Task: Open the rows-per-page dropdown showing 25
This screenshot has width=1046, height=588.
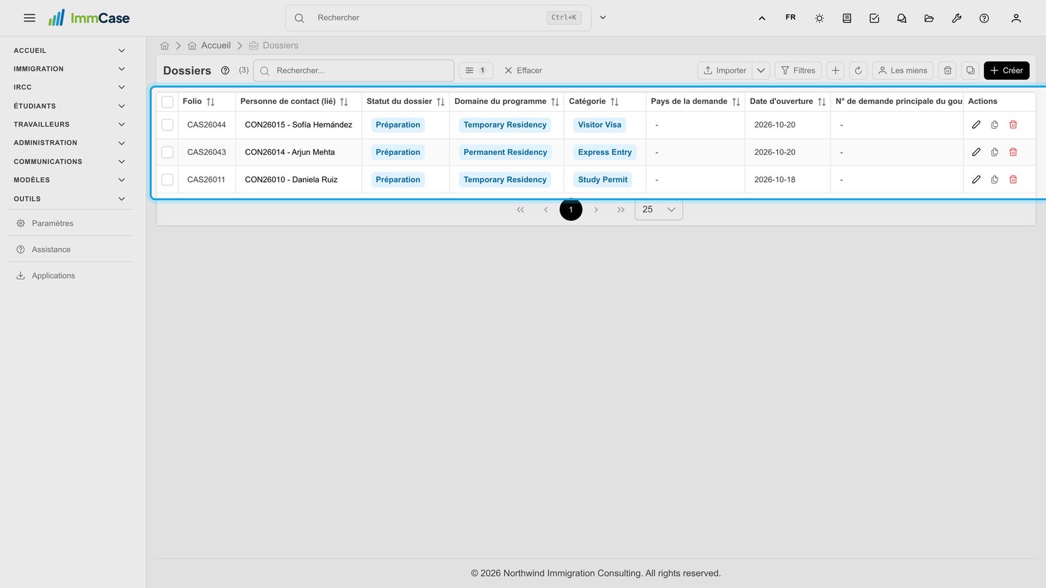Action: click(x=658, y=210)
